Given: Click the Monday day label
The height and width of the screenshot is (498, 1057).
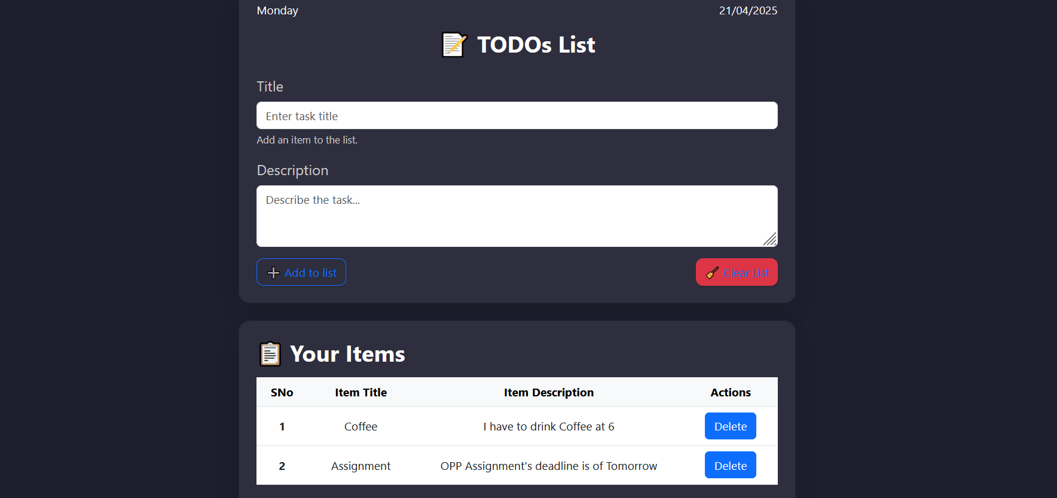Looking at the screenshot, I should [x=277, y=11].
